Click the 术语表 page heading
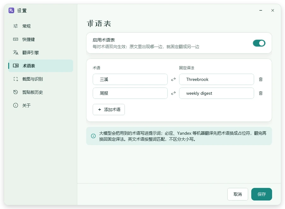285x209 pixels. [99, 24]
